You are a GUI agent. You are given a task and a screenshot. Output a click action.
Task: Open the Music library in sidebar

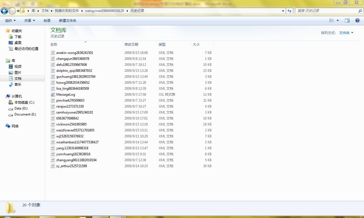(18, 85)
